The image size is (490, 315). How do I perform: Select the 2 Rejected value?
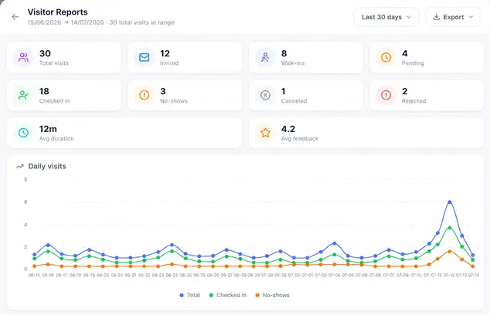point(405,91)
